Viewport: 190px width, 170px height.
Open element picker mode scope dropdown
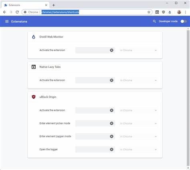(138, 123)
